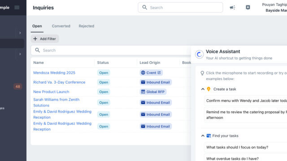
Task: Select suggestion What tasks should I focus on today
Action: point(237,147)
